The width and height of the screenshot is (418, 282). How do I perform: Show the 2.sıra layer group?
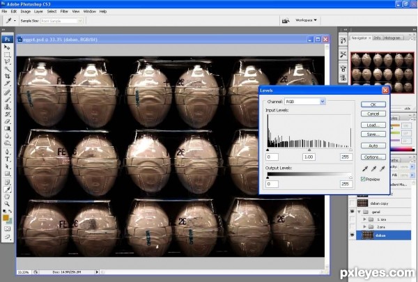point(352,226)
